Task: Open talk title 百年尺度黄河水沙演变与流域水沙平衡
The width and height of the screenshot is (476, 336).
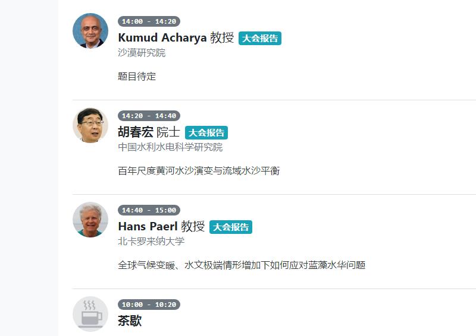Action: point(199,171)
